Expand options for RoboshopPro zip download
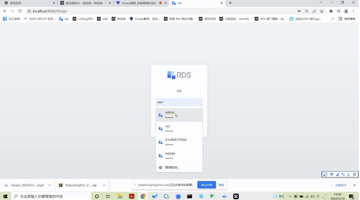The height and width of the screenshot is (200, 360). point(104,185)
